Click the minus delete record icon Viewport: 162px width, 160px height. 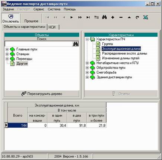pos(121,17)
